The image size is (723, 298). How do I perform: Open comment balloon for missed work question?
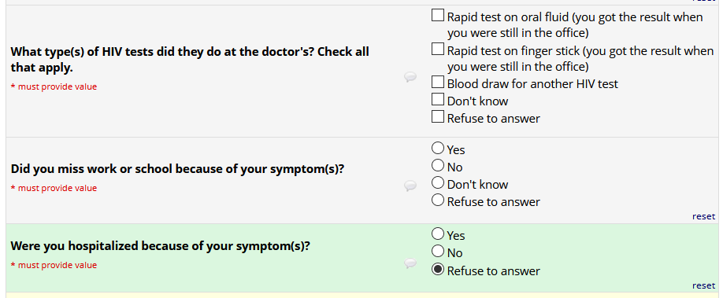410,186
